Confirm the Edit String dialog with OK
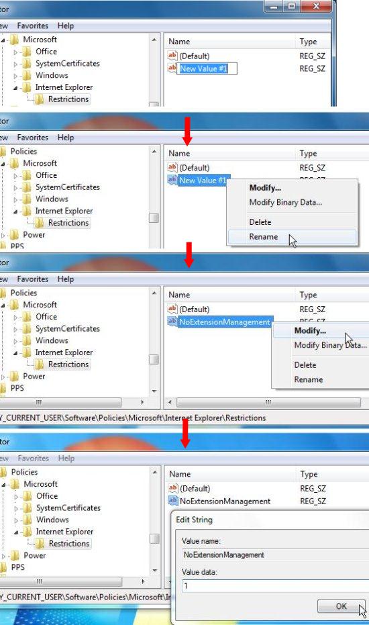The image size is (369, 625). 341,606
